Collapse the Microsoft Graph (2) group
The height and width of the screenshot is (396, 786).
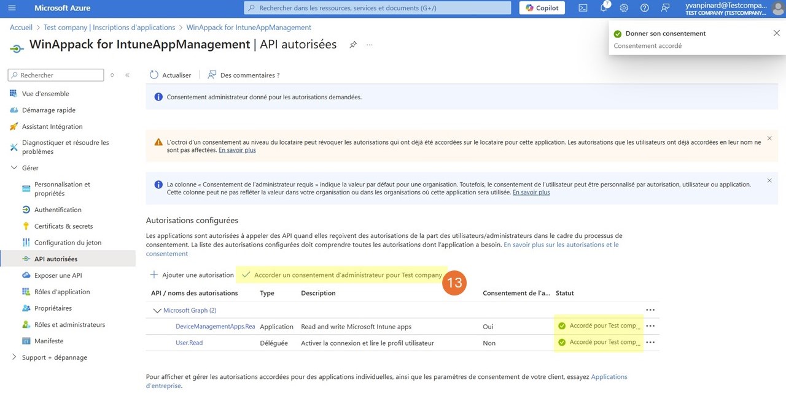pyautogui.click(x=157, y=310)
